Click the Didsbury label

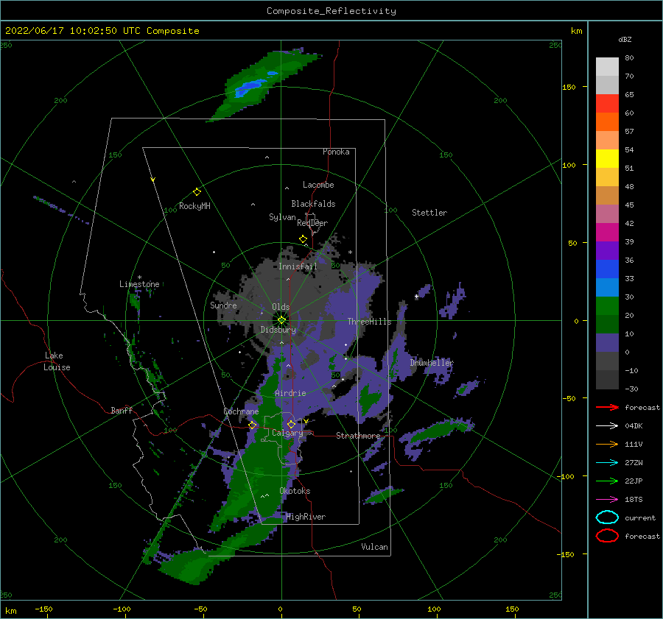(278, 330)
